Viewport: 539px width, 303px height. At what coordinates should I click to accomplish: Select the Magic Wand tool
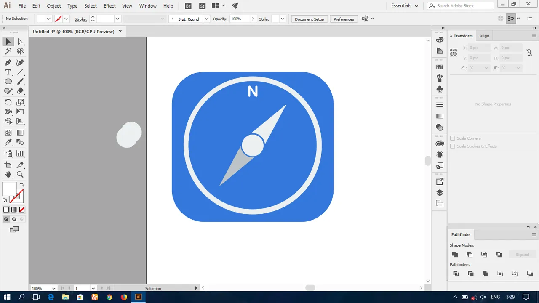[x=8, y=51]
